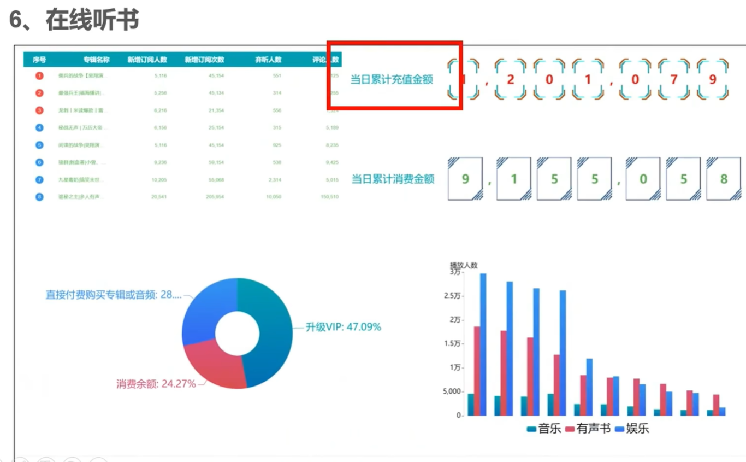Click the blue rank badge number 7
Image resolution: width=746 pixels, height=462 pixels.
(39, 179)
